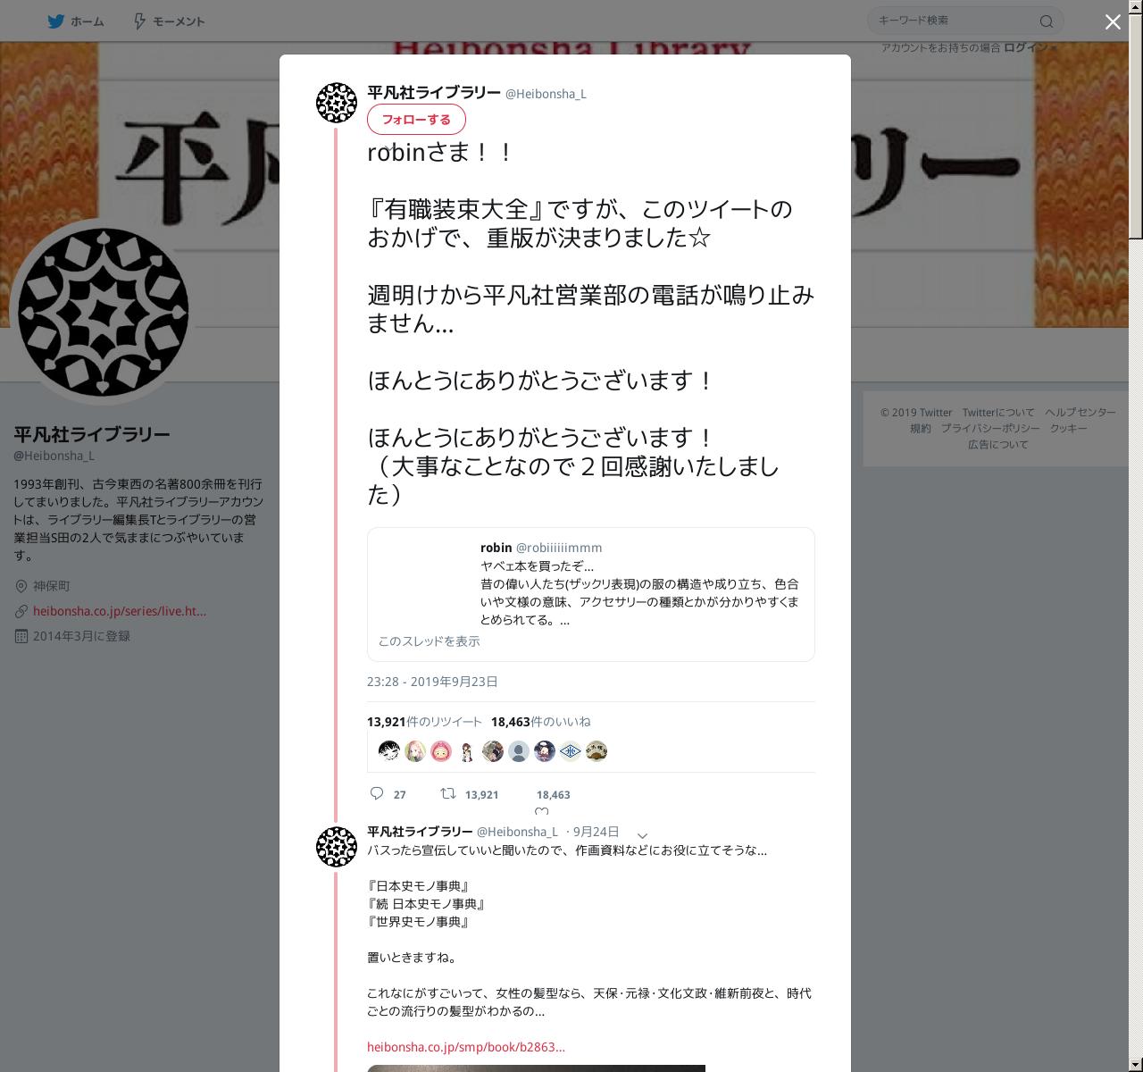The height and width of the screenshot is (1072, 1143).
Task: Click the retweet arrows icon
Action: (448, 793)
